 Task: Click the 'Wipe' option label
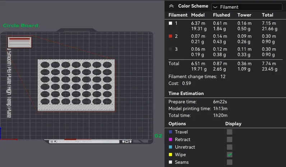[180, 154]
